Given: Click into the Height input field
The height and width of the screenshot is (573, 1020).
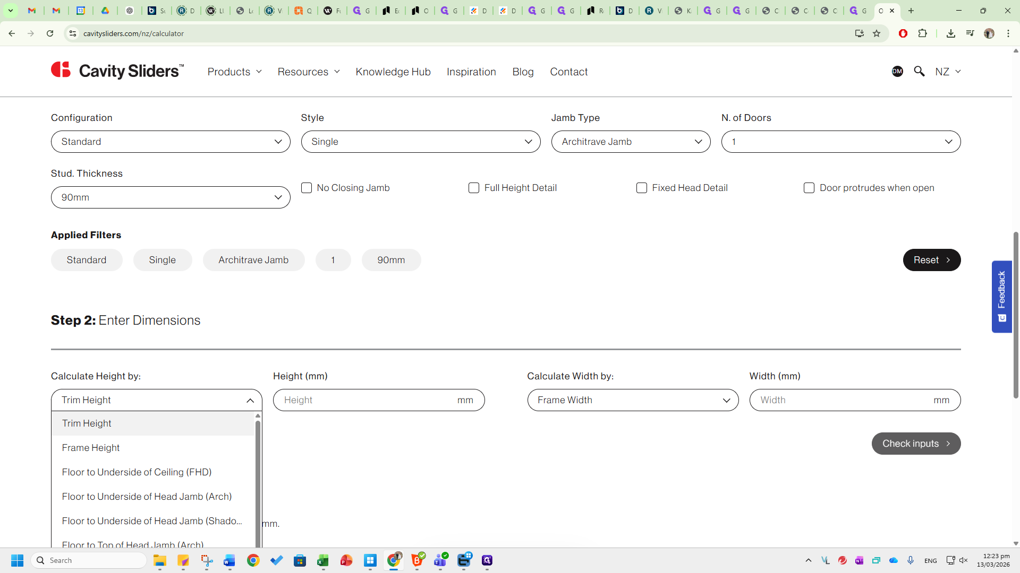Looking at the screenshot, I should coord(367,400).
